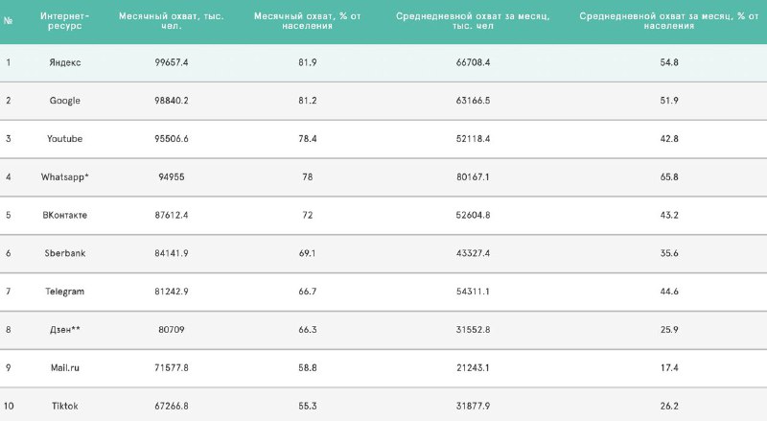Click the 'Месячный охват, % от населения' header
Image resolution: width=767 pixels, height=421 pixels.
tap(307, 20)
